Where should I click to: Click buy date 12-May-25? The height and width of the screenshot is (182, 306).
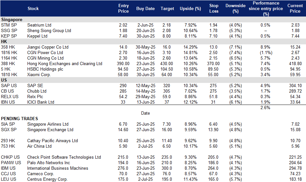(145, 86)
